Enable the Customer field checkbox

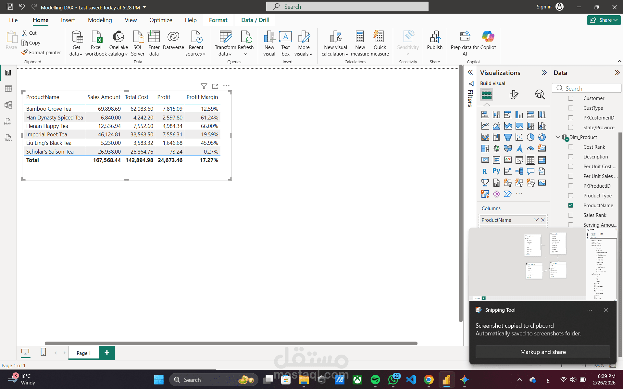(571, 98)
